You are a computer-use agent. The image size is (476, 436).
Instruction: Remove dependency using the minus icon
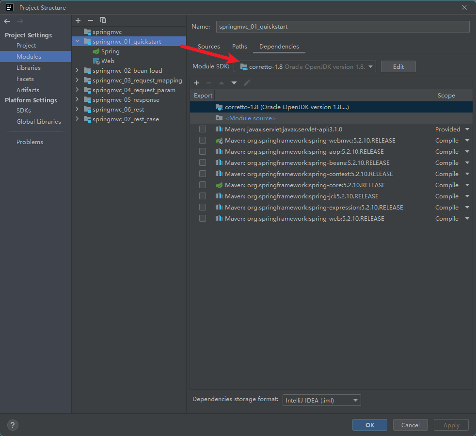[x=209, y=83]
